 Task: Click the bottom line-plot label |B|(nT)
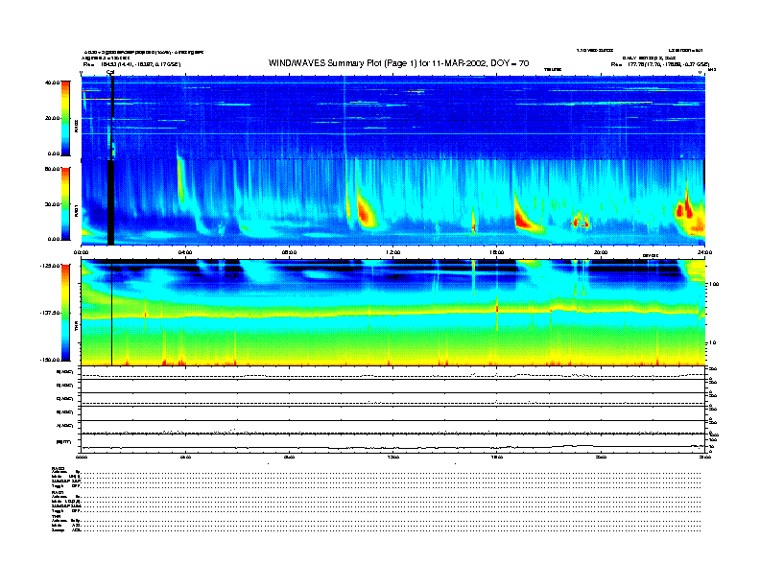click(64, 442)
